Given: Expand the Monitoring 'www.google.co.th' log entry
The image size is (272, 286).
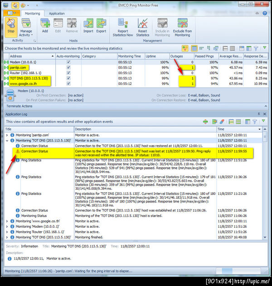Looking at the screenshot, I should 7,221.
